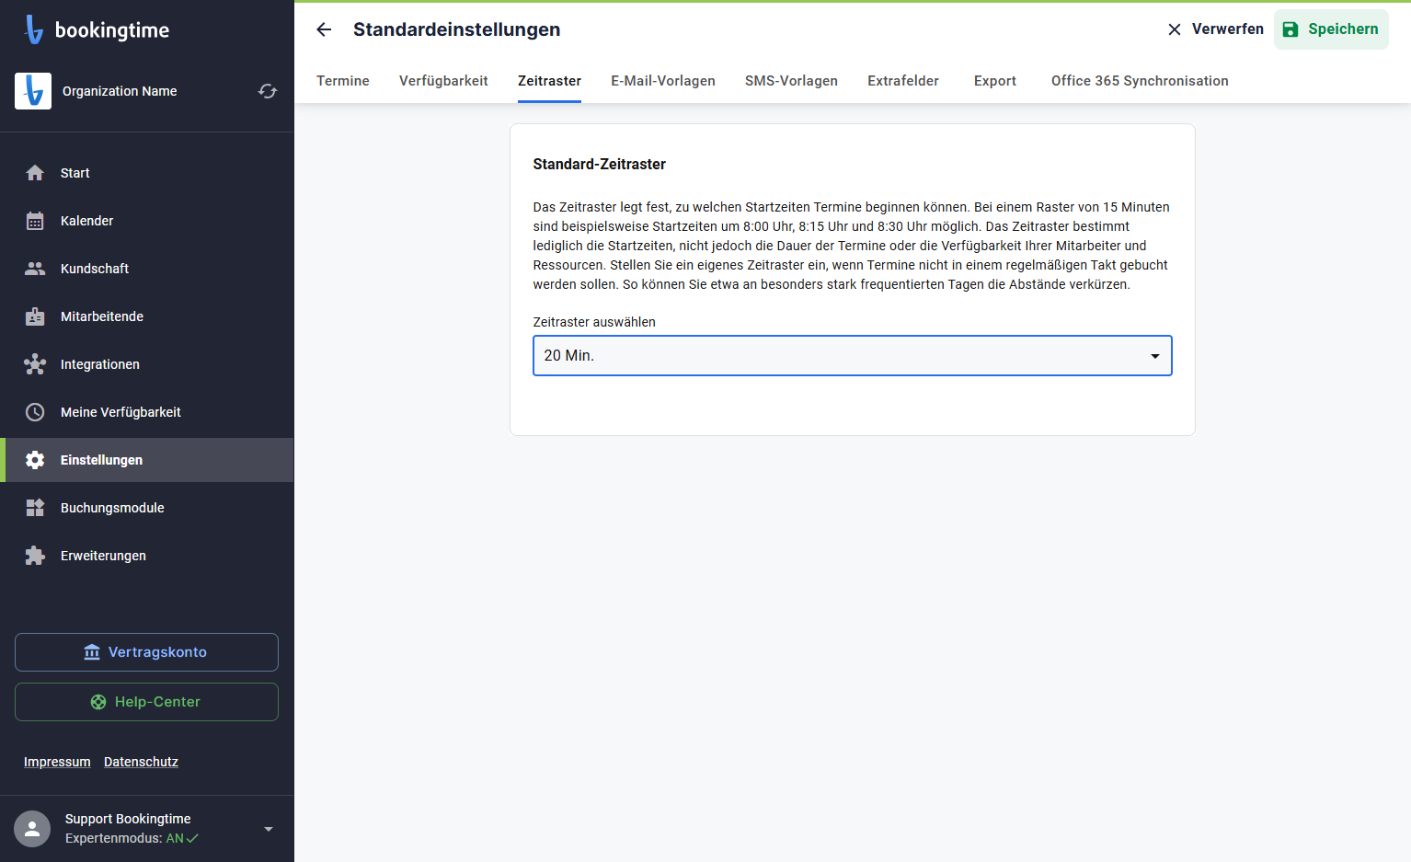Switch to the Termine tab
The image size is (1411, 862).
click(x=343, y=81)
